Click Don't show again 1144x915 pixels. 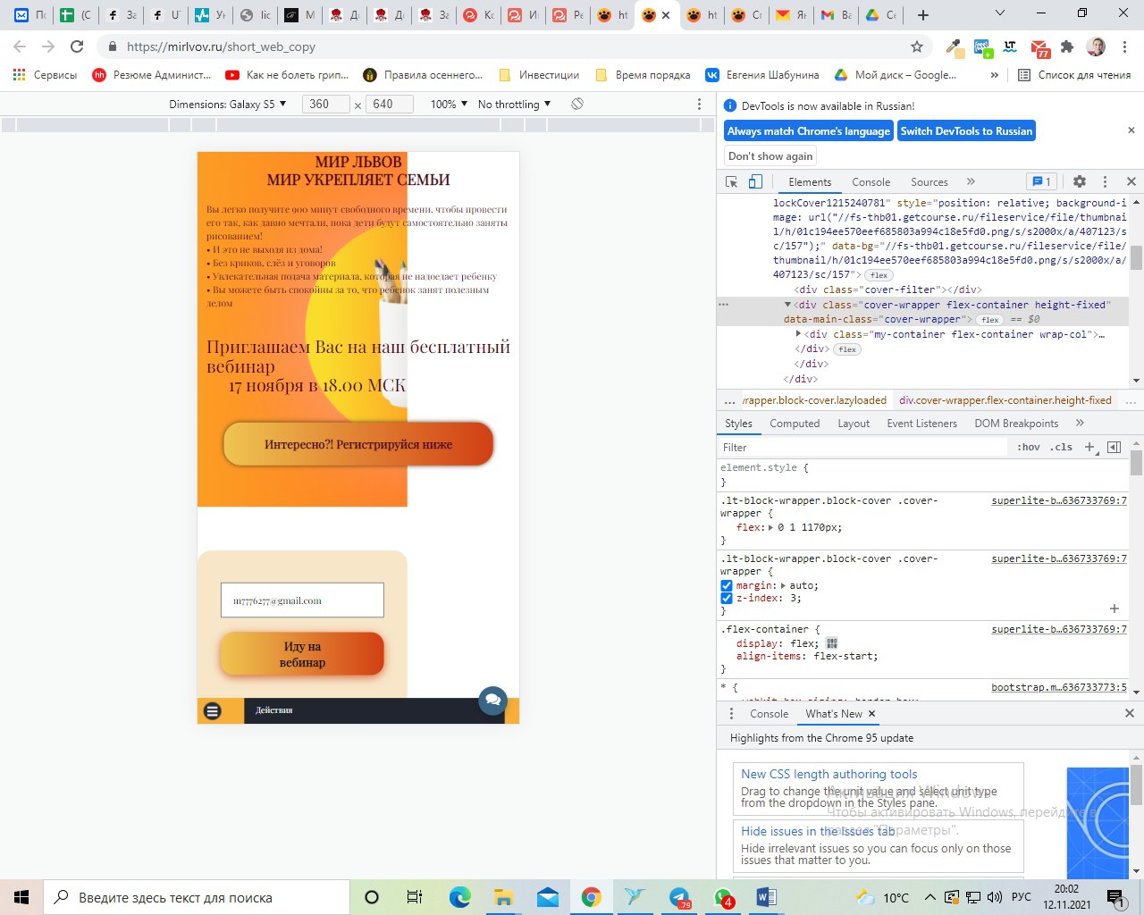(770, 155)
